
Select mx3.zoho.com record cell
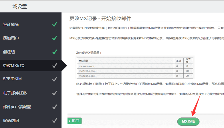[125, 76]
